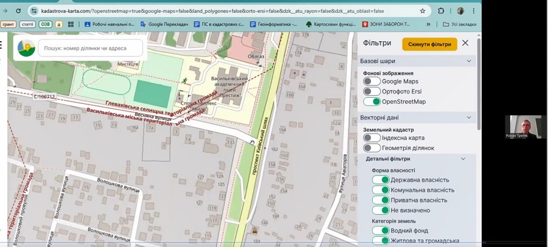
Task: Open browser extensions puzzle icon
Action: pyautogui.click(x=441, y=11)
